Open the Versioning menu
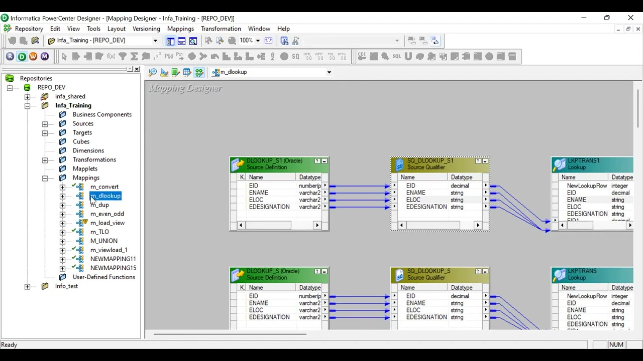643x361 pixels. click(146, 29)
